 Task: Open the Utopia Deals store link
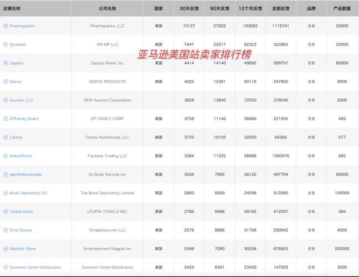tap(21, 212)
